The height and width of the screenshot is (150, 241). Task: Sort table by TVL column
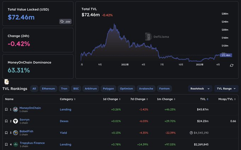click(x=204, y=99)
